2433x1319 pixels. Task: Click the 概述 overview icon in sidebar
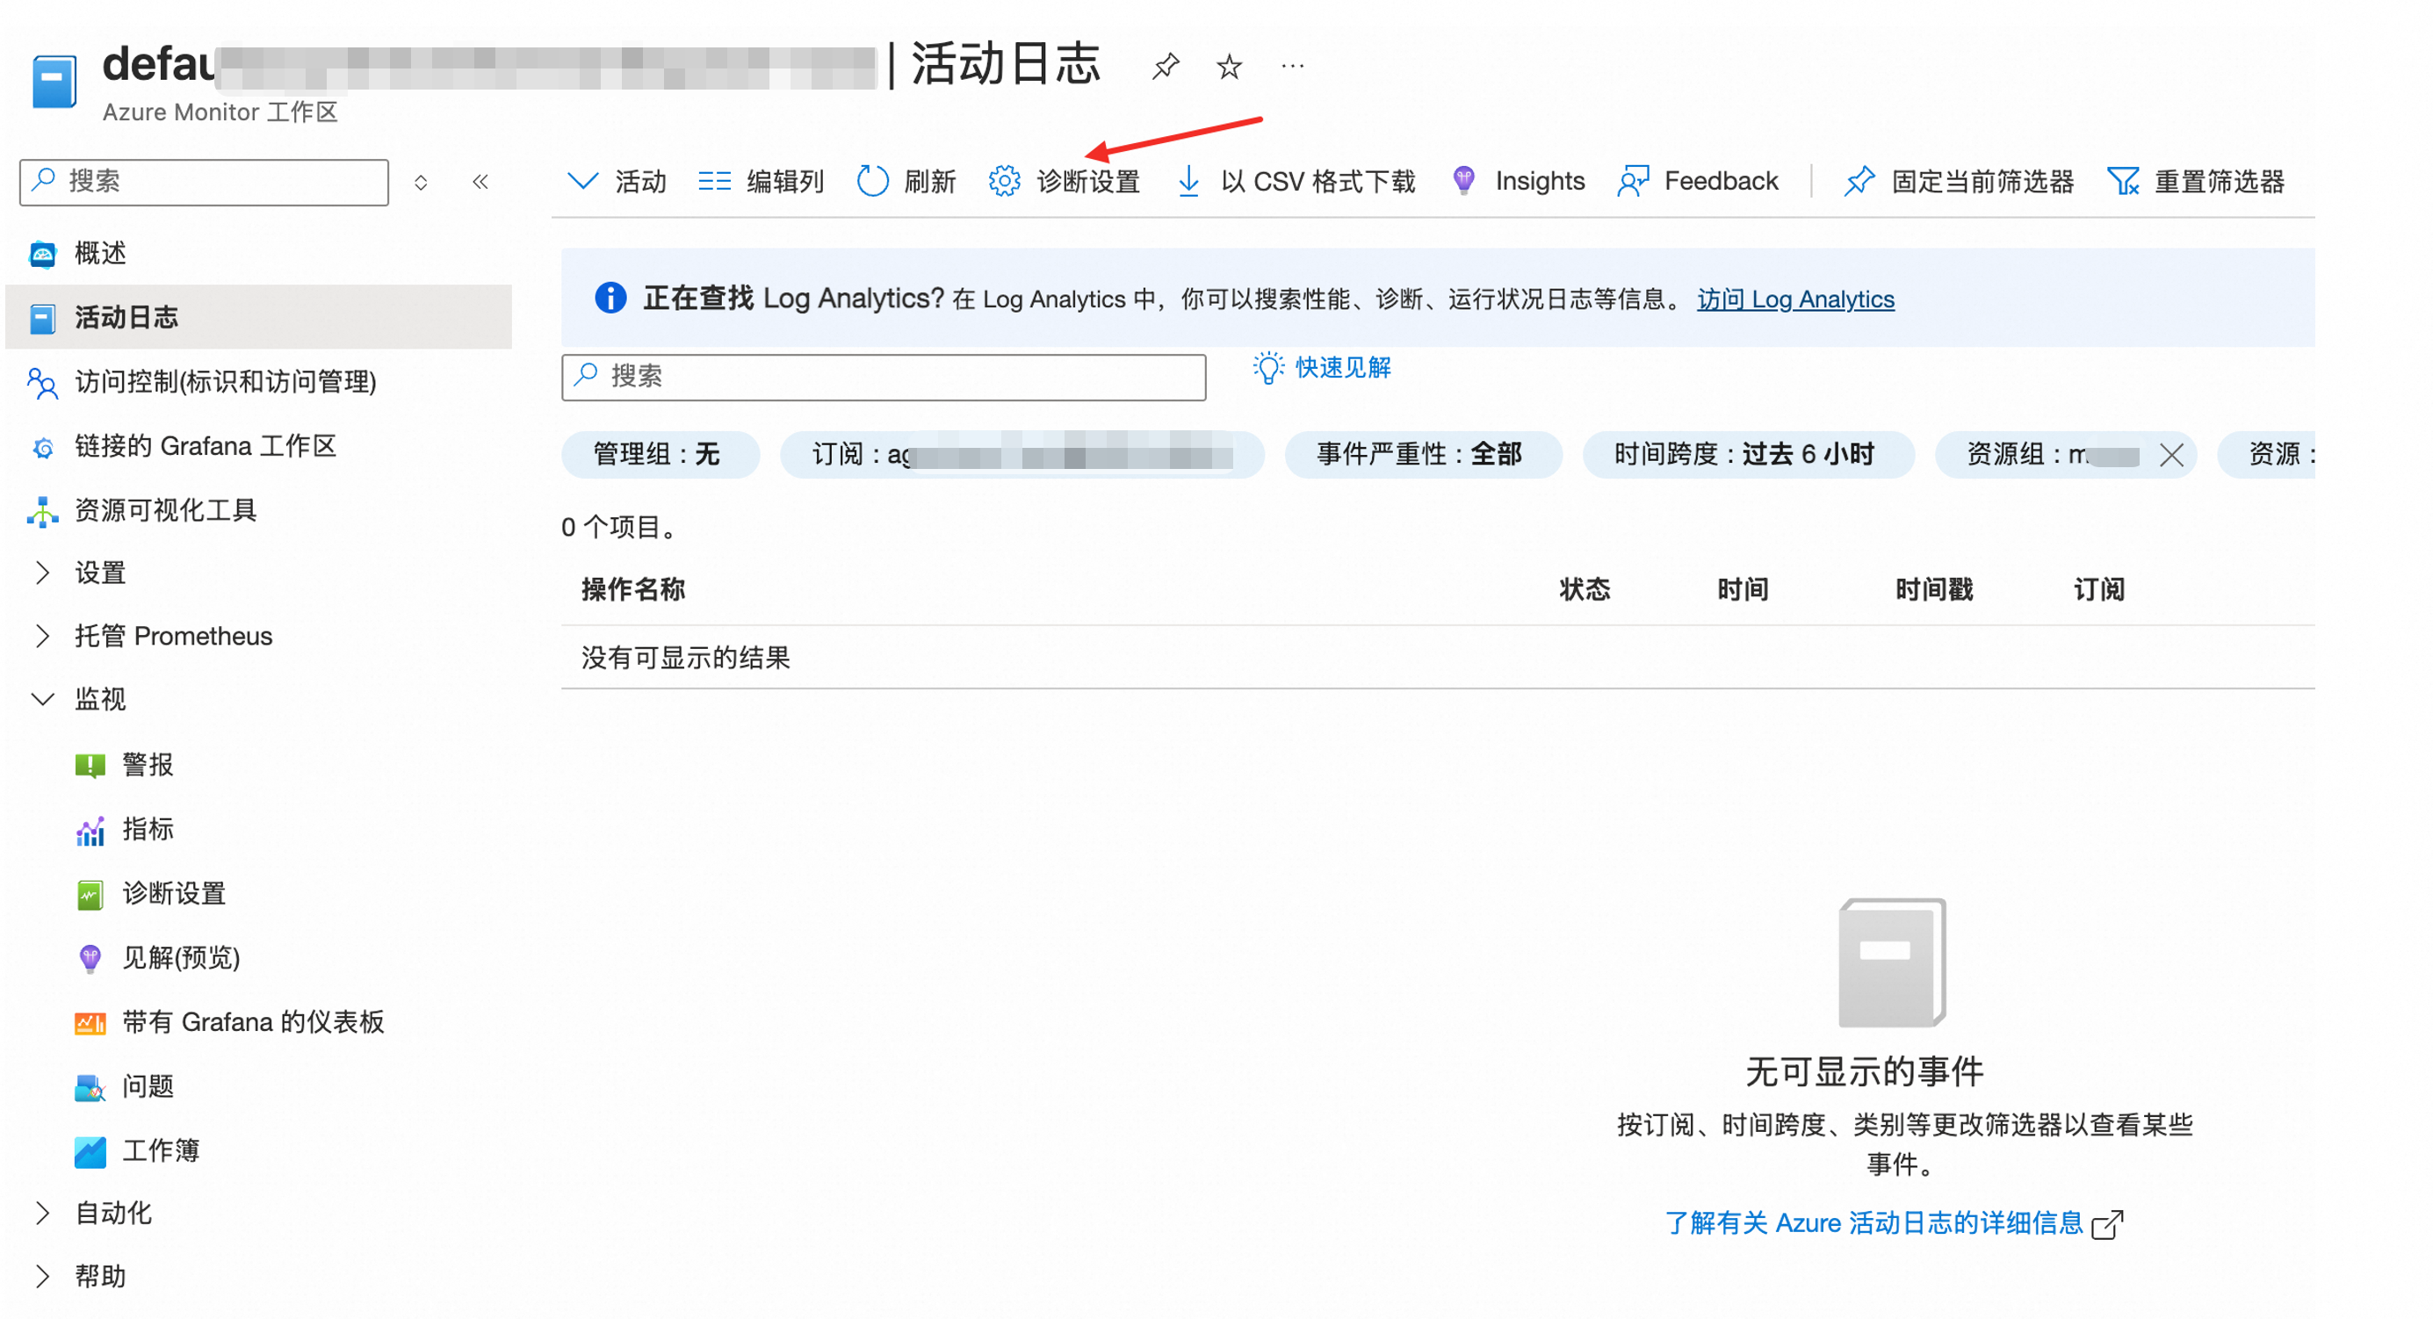click(42, 254)
